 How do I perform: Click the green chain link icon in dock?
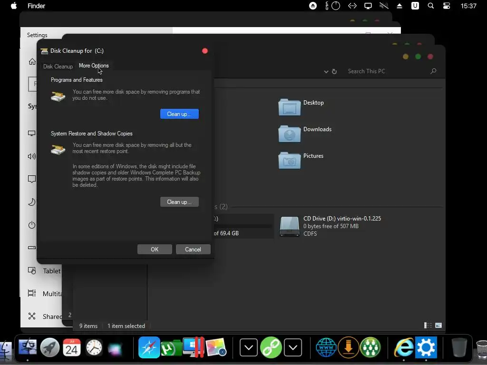pyautogui.click(x=271, y=347)
